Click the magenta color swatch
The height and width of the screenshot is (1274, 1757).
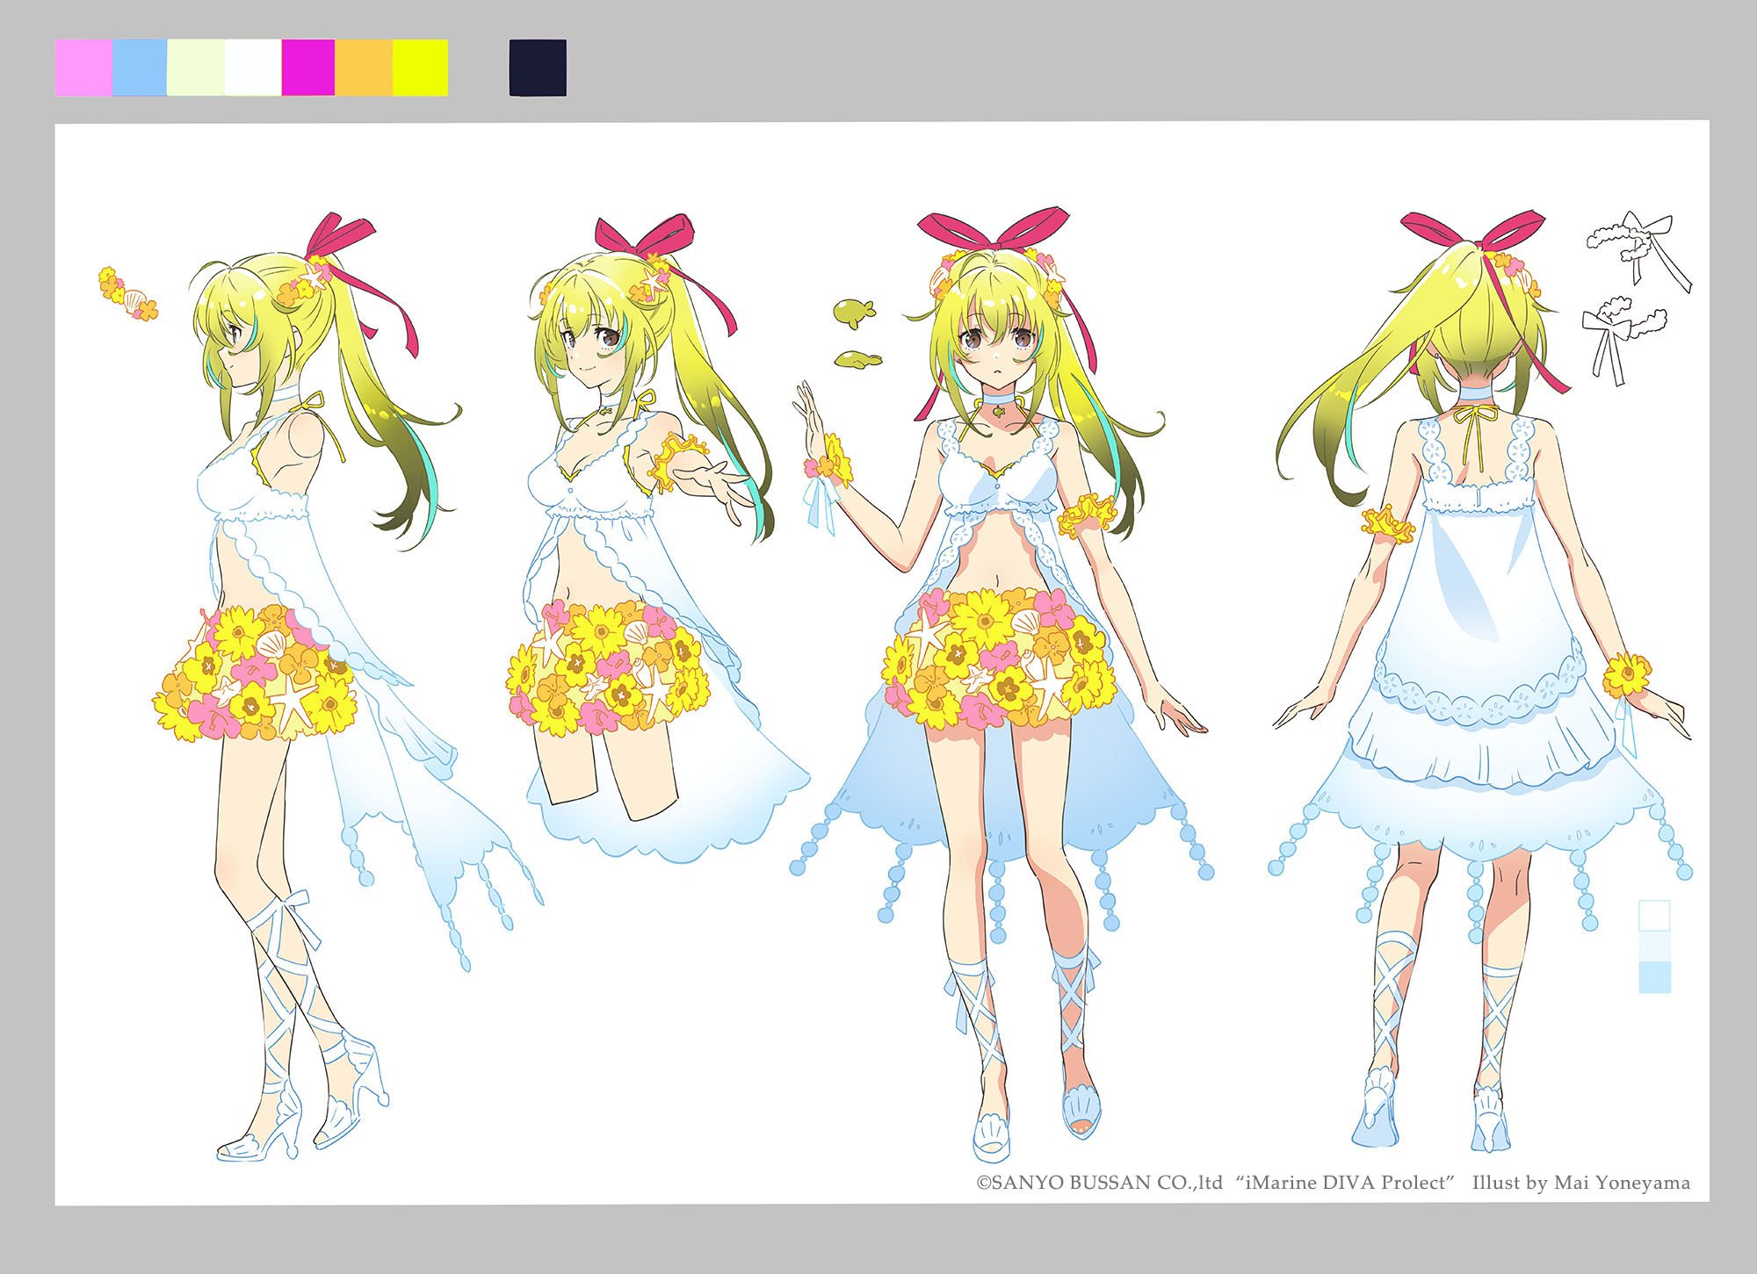tap(308, 68)
